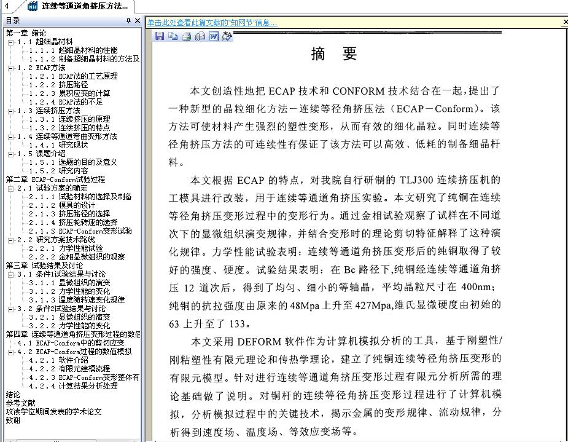Open 攻读学位期间发表的学术论文
The image size is (568, 442).
coord(53,411)
